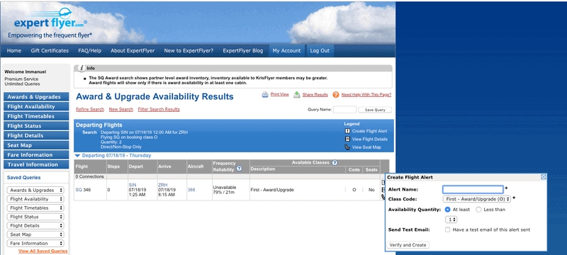Click the orange Need Help question icon

point(336,95)
